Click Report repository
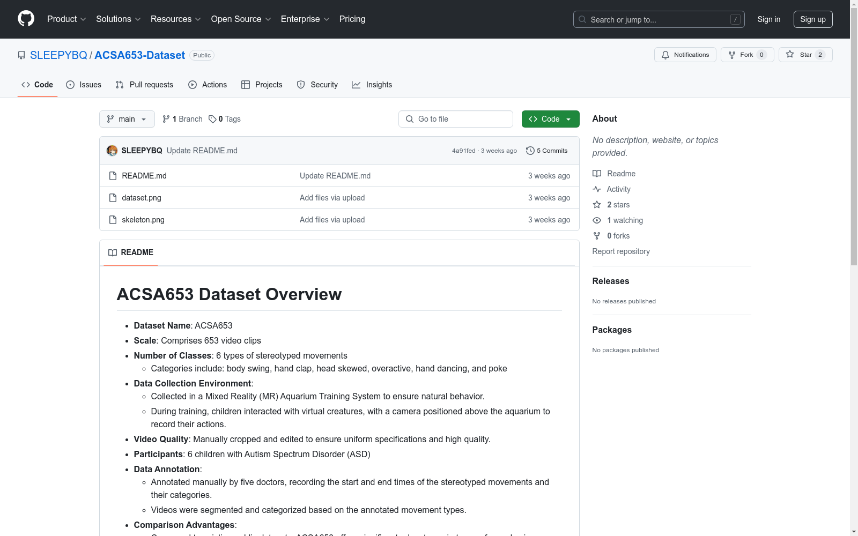 (621, 251)
